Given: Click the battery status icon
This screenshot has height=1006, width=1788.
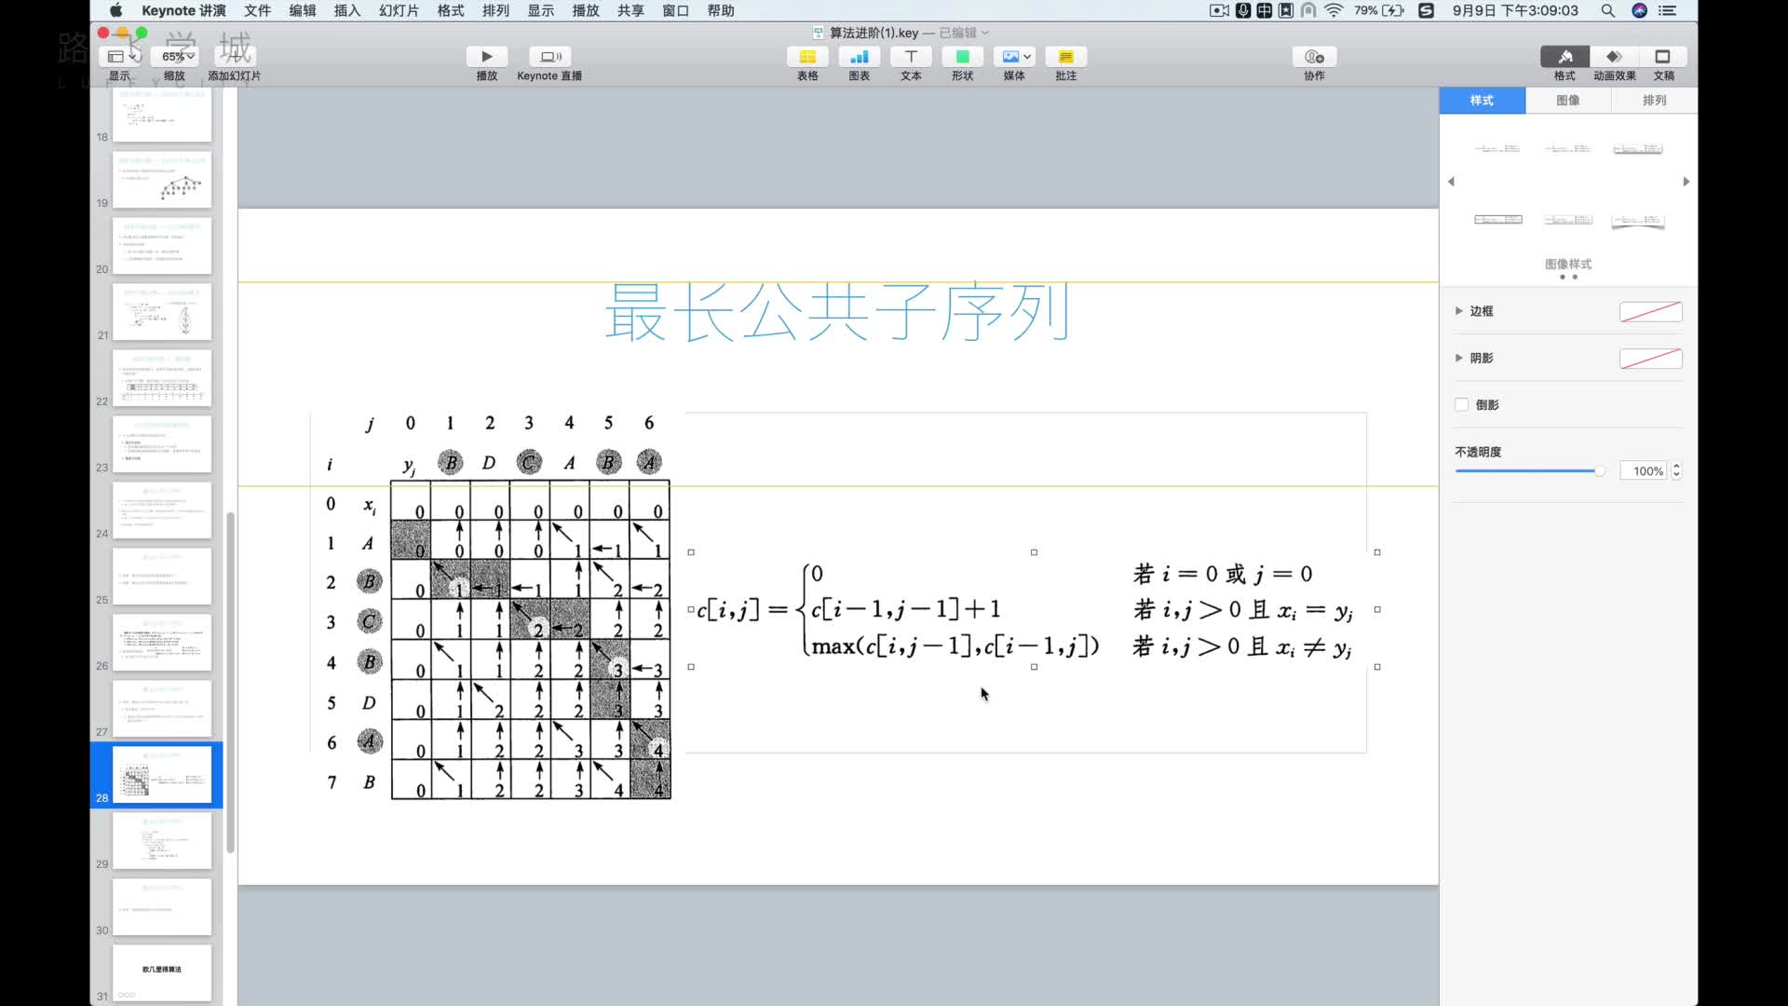Looking at the screenshot, I should pos(1393,10).
